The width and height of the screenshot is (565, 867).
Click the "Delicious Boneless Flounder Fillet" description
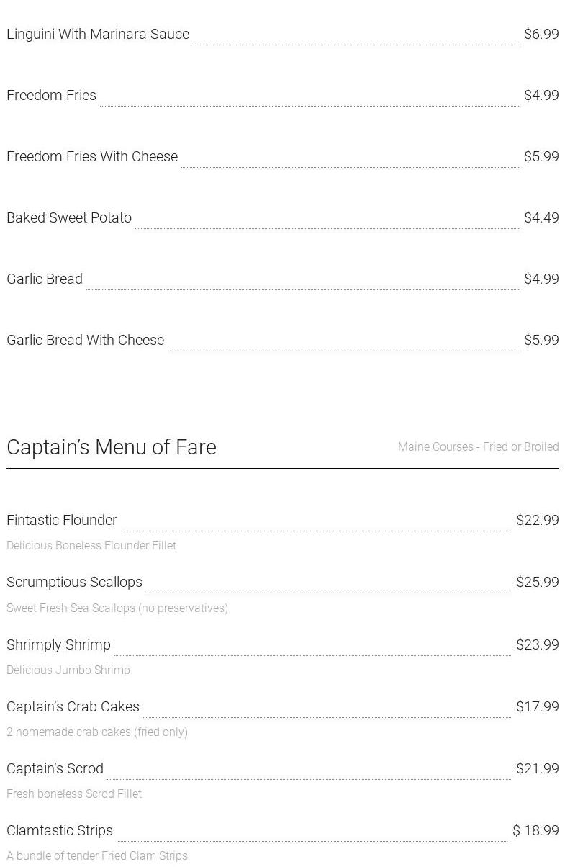[x=91, y=546]
